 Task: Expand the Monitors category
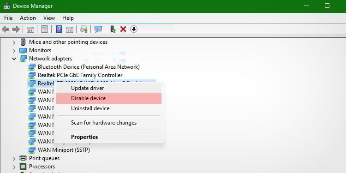[x=14, y=51]
